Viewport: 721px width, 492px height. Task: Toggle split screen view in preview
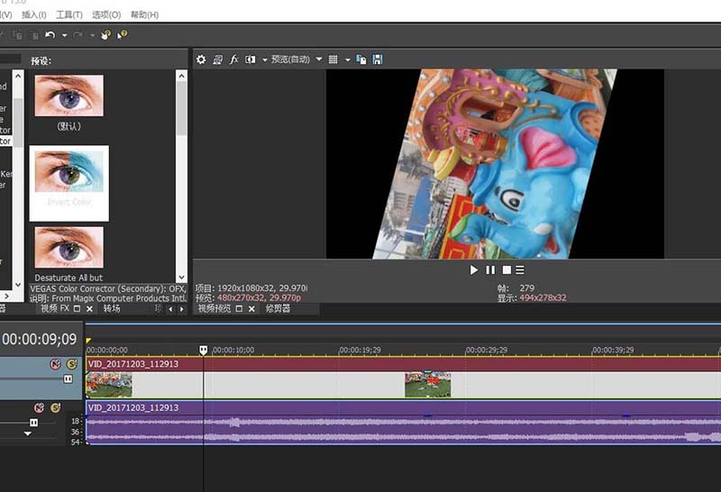(251, 59)
